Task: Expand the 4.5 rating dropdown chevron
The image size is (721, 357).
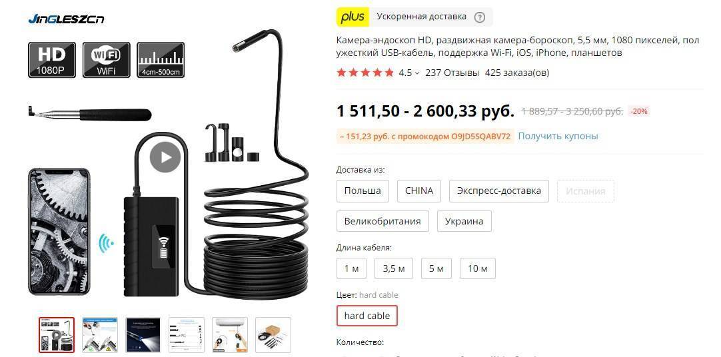Action: tap(417, 73)
